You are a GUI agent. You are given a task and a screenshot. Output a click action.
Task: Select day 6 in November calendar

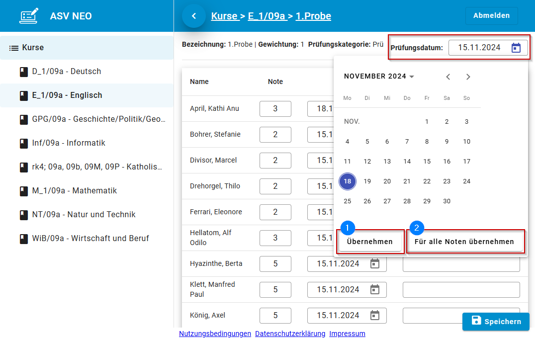pos(387,142)
